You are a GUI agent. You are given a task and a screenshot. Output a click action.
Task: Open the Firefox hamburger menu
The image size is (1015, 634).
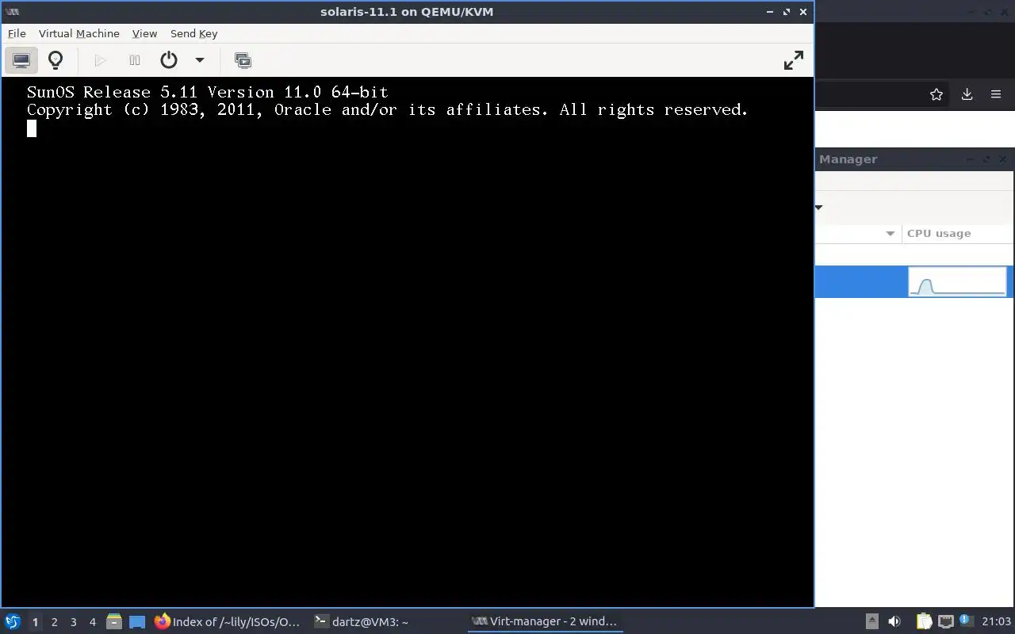996,94
